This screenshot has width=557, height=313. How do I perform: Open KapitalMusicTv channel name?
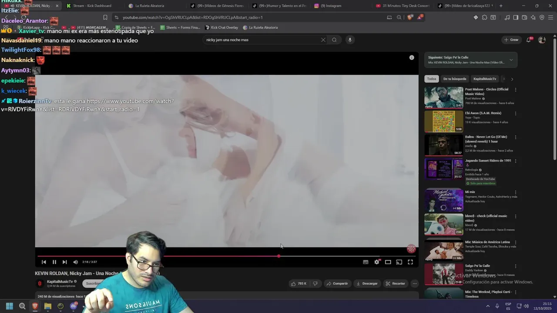(x=60, y=281)
